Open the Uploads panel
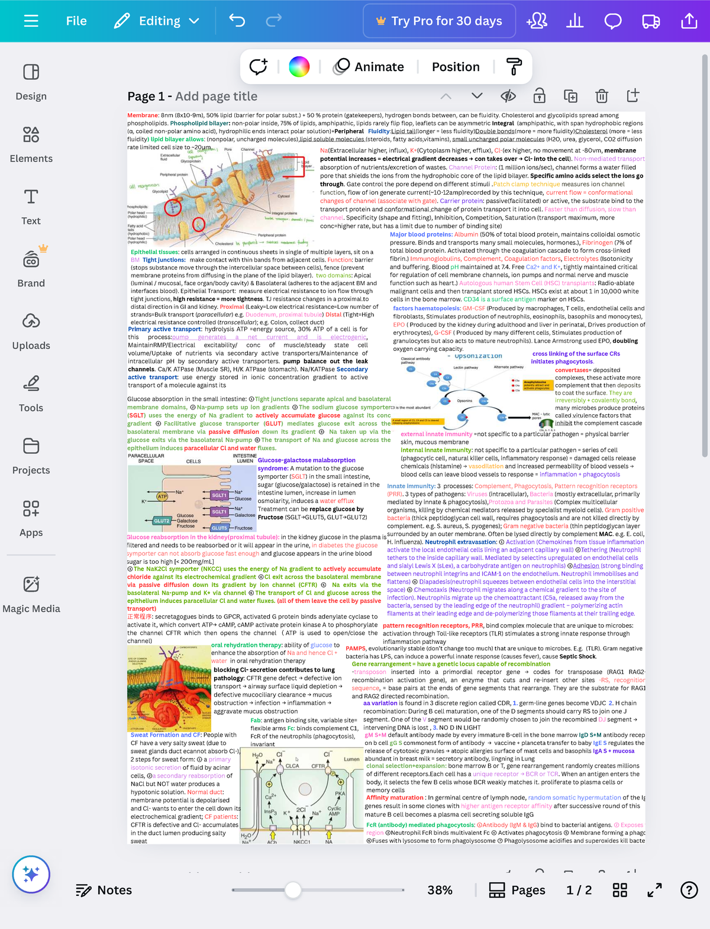This screenshot has width=710, height=929. 31,331
